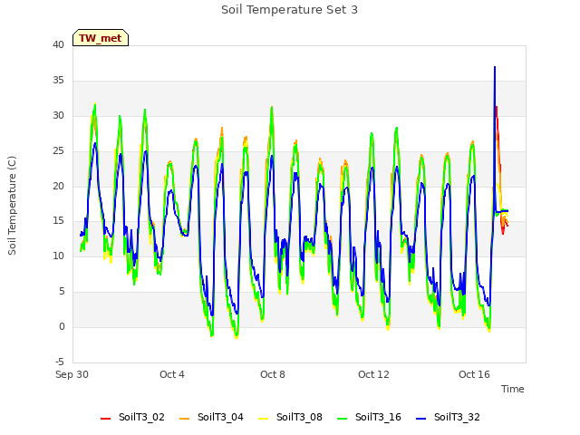
Task: Click the green SoilT3_16 legend color marker
Action: tap(343, 419)
